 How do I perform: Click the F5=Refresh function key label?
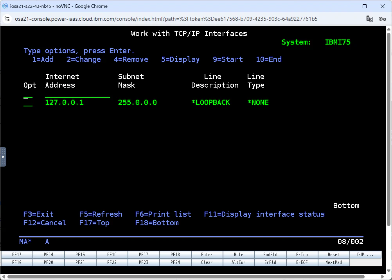pyautogui.click(x=101, y=214)
